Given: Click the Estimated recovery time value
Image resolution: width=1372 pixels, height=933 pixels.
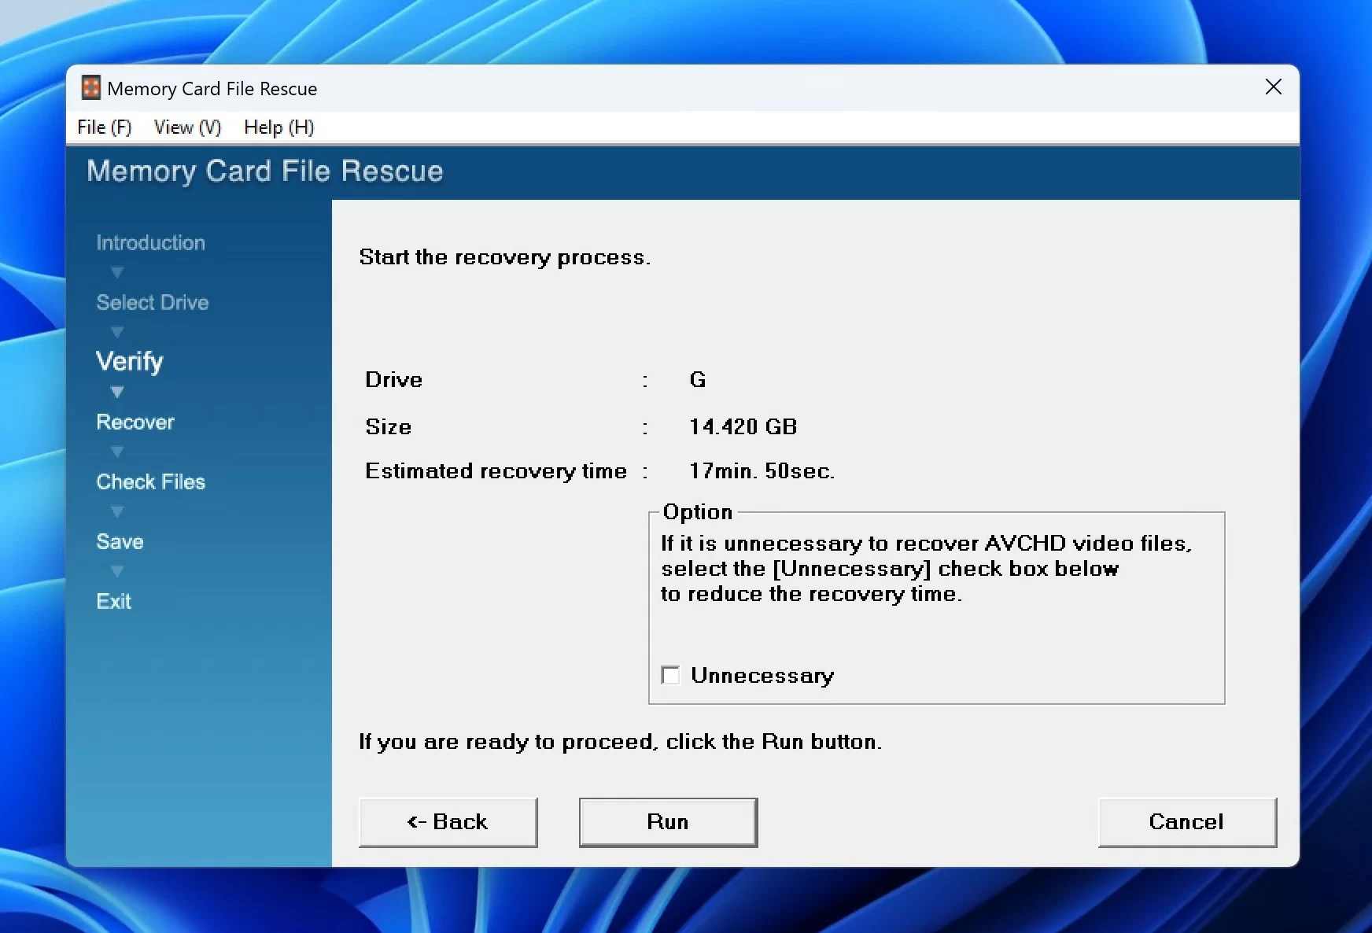Looking at the screenshot, I should [762, 471].
